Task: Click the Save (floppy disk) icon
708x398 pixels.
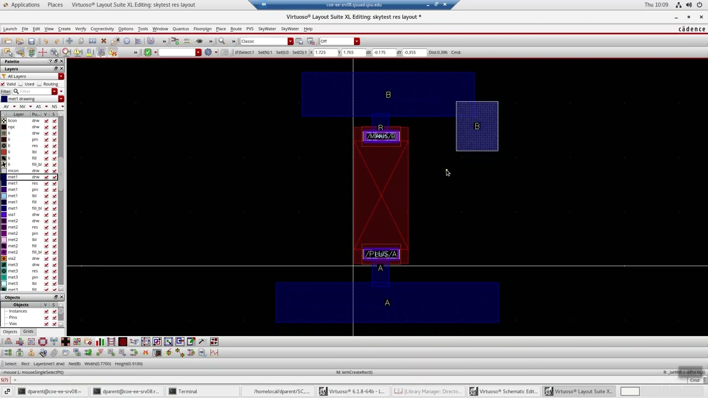Action: pyautogui.click(x=32, y=41)
